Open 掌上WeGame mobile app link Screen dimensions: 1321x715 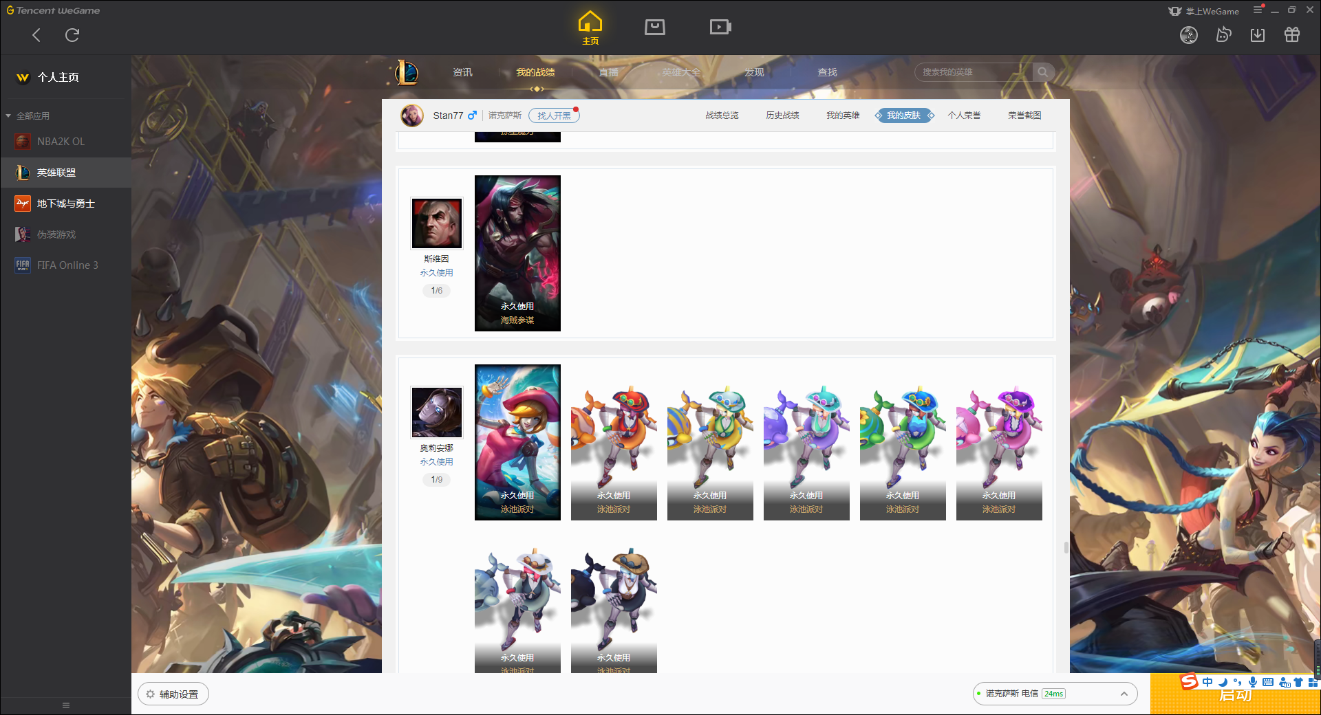click(x=1204, y=11)
